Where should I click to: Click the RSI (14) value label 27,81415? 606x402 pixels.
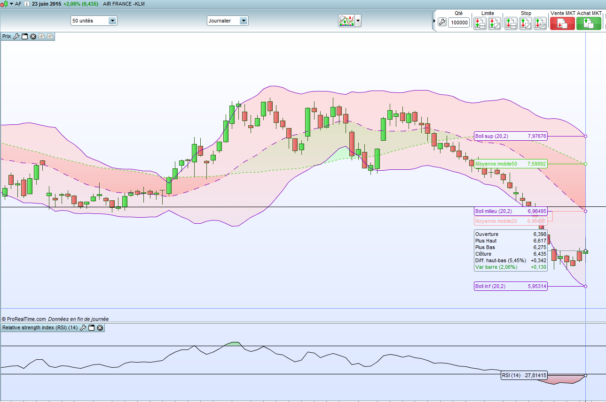click(x=524, y=375)
